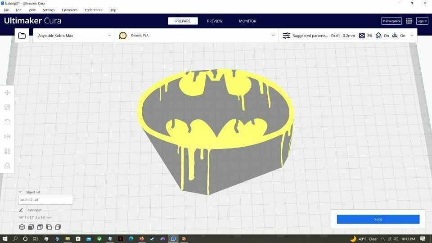The image size is (432, 243).
Task: Open the Extensions menu
Action: click(x=69, y=10)
